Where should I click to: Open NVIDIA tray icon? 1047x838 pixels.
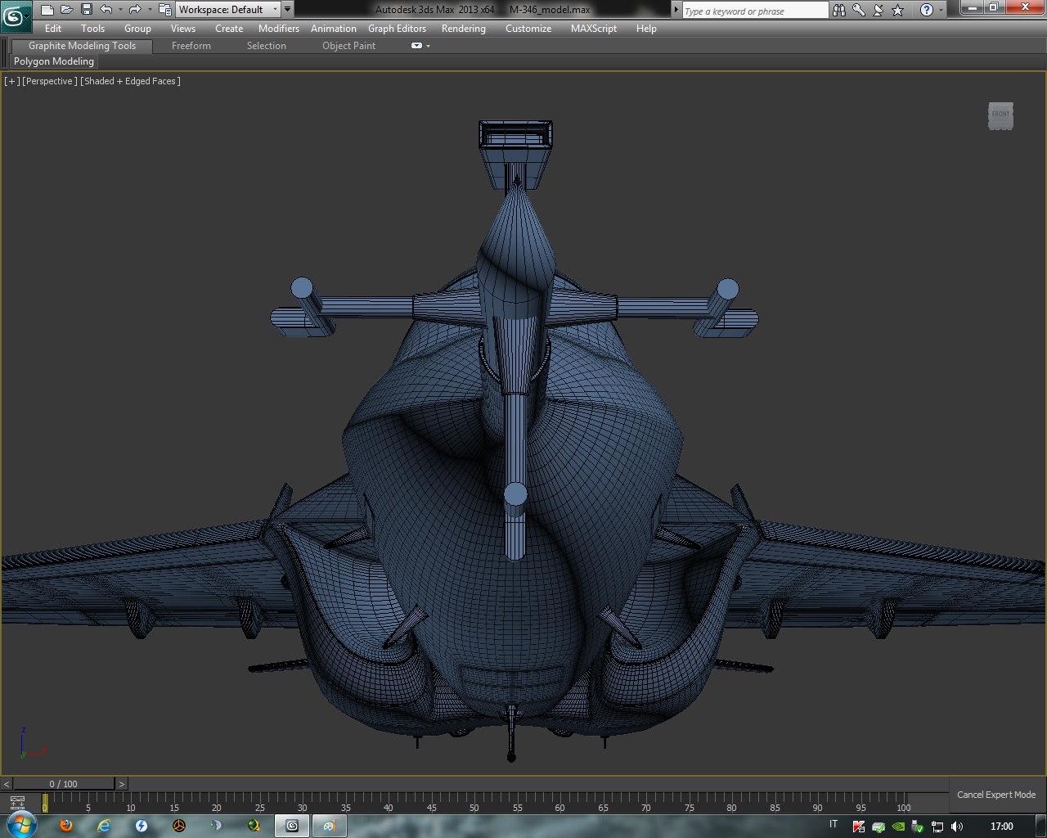point(898,827)
